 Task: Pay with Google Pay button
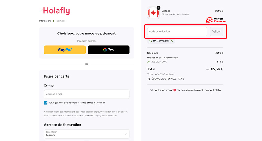click(108, 50)
